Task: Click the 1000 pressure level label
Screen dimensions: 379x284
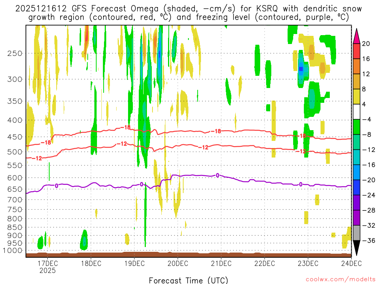Action: coord(13,251)
